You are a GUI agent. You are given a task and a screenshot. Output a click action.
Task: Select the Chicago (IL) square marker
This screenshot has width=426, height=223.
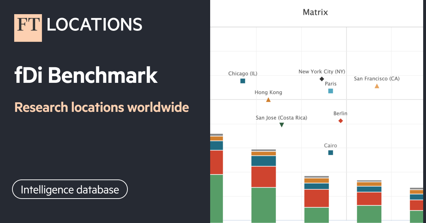click(x=243, y=81)
